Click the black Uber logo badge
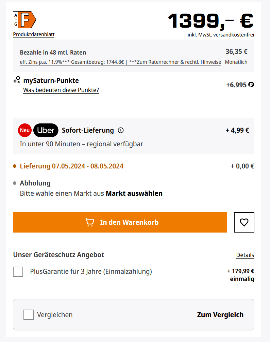 click(46, 130)
